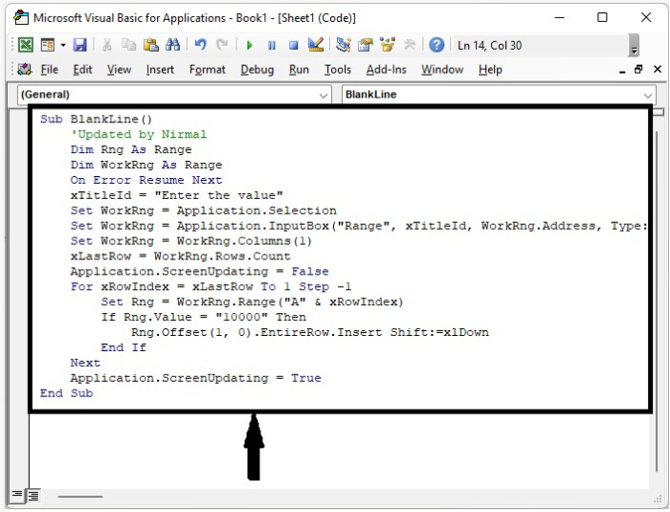Open Visual Basic Help question icon

436,45
